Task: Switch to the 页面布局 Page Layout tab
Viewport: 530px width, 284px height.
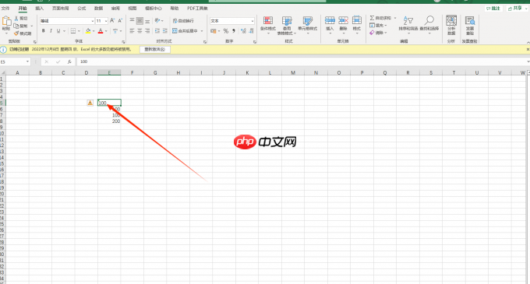Action: (x=61, y=8)
